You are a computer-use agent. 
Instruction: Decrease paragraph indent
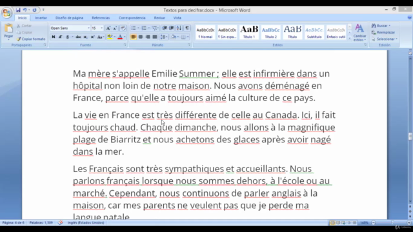pos(165,28)
